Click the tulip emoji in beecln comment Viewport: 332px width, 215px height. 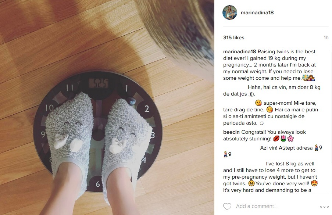283,139
